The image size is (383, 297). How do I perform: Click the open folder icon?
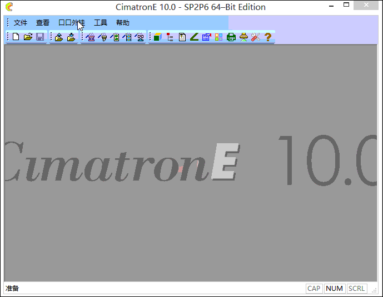tap(28, 37)
